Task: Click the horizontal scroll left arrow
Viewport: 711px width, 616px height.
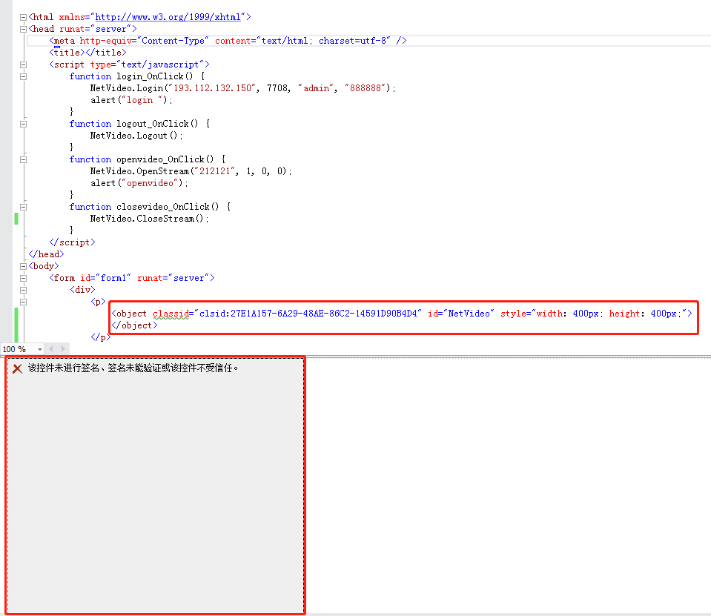Action: pos(50,349)
